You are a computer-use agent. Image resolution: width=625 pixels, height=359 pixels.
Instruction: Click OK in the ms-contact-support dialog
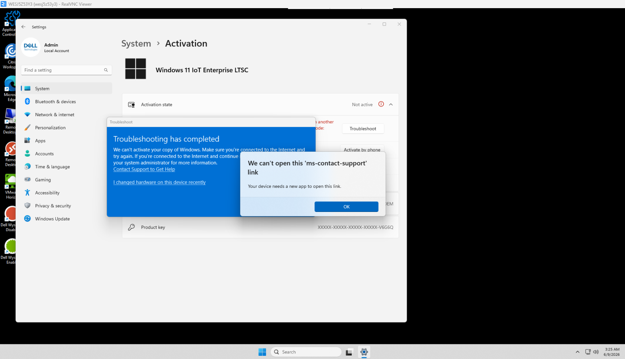pyautogui.click(x=346, y=207)
